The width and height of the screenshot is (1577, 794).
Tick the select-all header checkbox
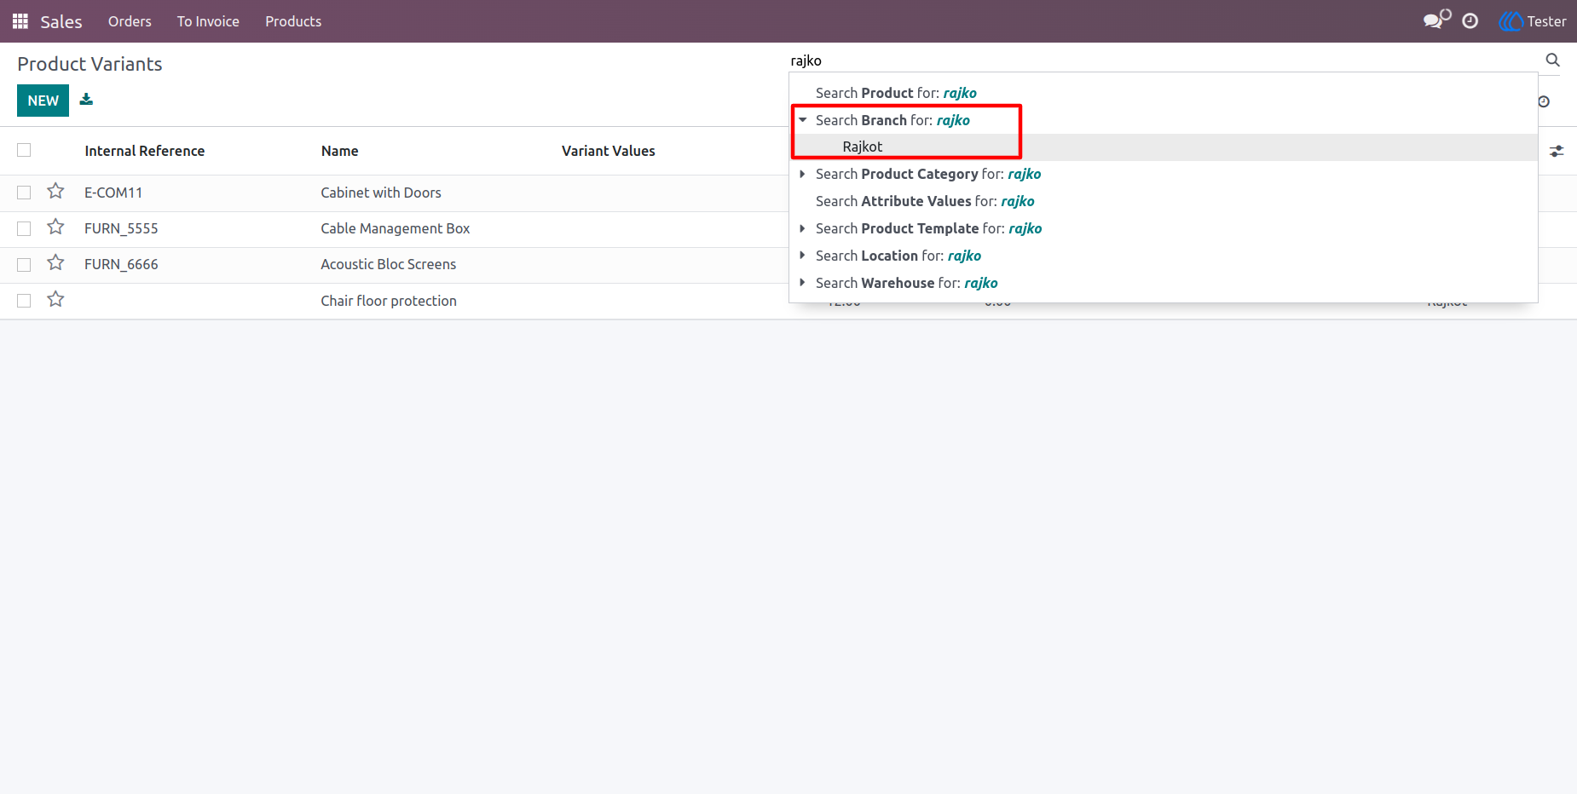point(24,150)
